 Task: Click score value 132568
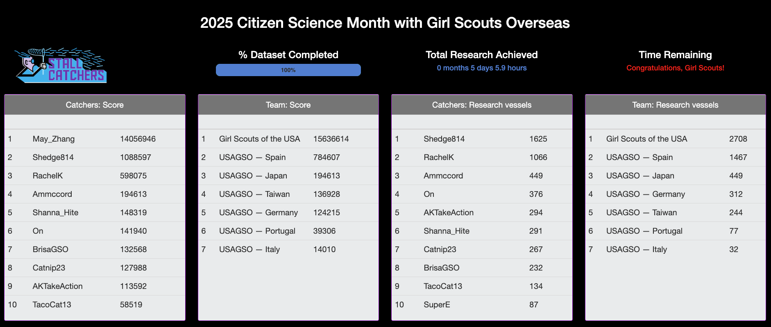coord(134,249)
